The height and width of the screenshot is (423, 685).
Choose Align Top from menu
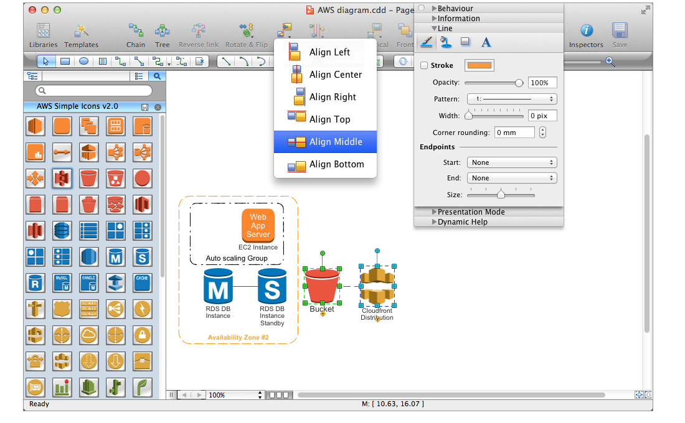[x=325, y=119]
